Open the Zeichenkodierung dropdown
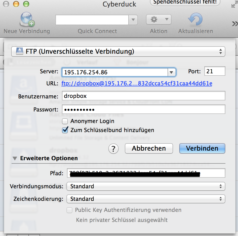Screen dimensions: 238x236 click(146, 199)
